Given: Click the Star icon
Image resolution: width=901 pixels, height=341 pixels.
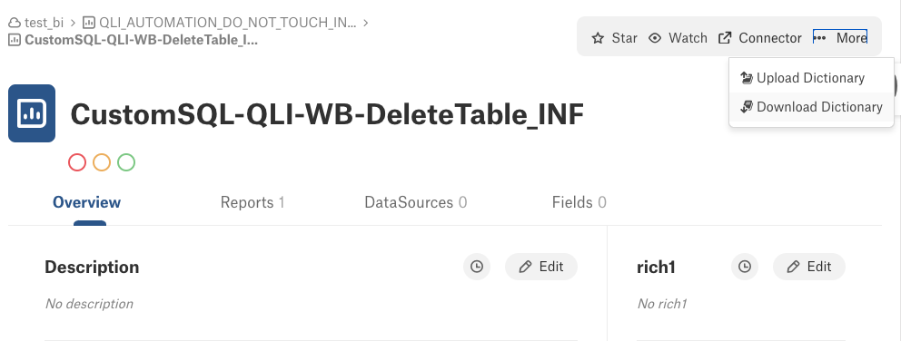Looking at the screenshot, I should pos(599,38).
